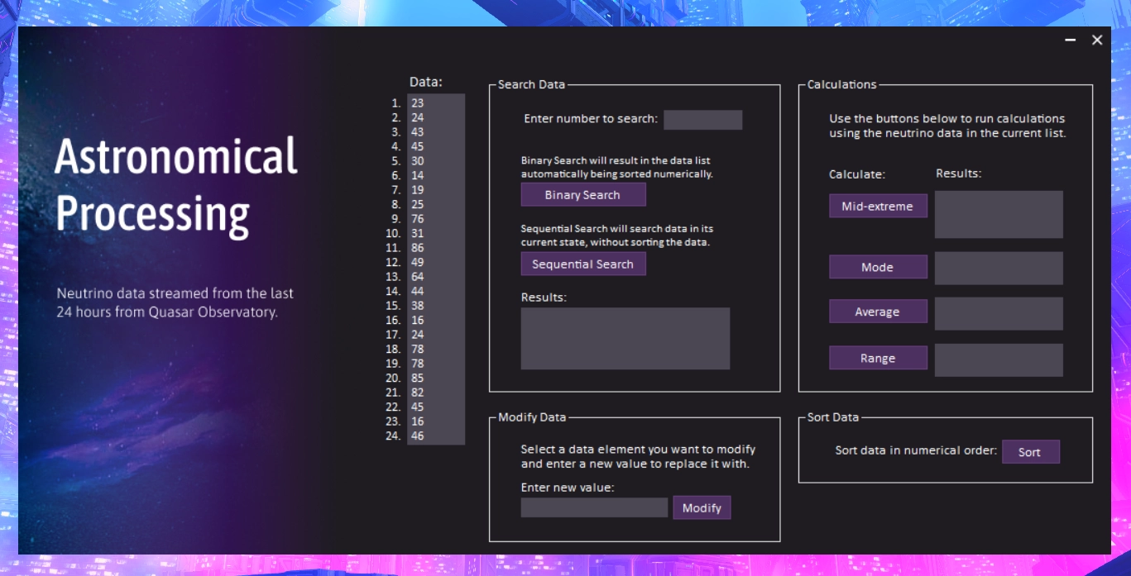Viewport: 1131px width, 576px height.
Task: Select value 24 in row 2
Action: click(x=436, y=117)
